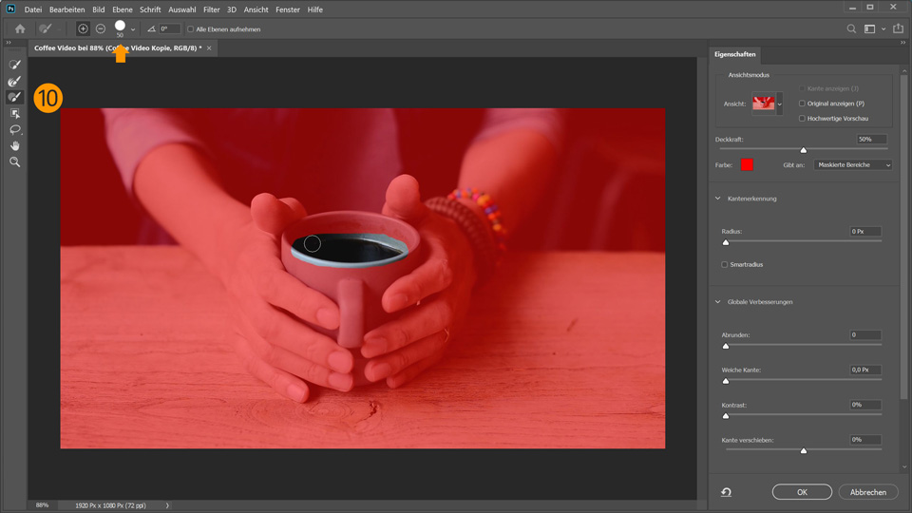Open the workspace switcher dropdown arrow
Screen dimensions: 912x513
(x=883, y=29)
